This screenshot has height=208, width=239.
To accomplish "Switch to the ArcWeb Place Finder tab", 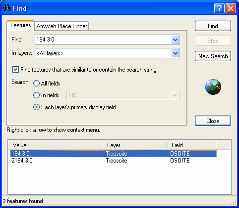I will 61,26.
